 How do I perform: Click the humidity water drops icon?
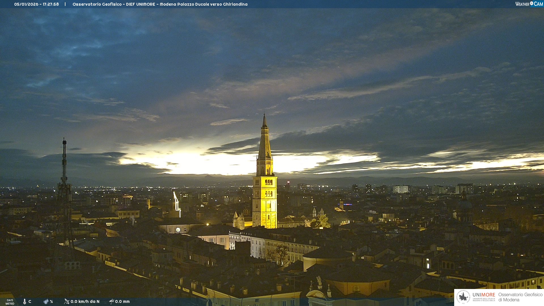(x=46, y=301)
